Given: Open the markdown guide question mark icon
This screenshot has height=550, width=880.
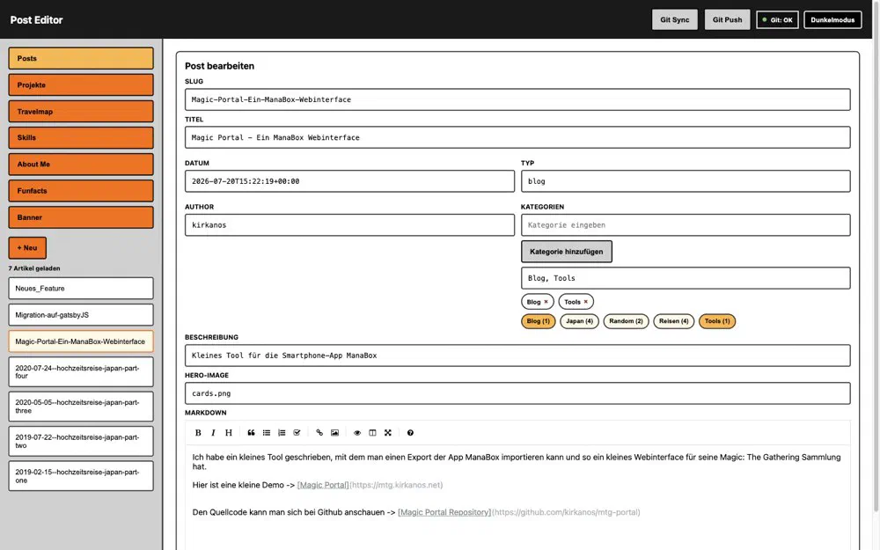Looking at the screenshot, I should [410, 433].
